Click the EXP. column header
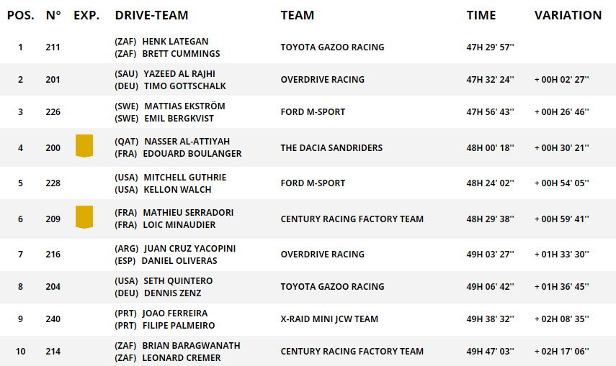This screenshot has height=366, width=616. click(x=86, y=15)
